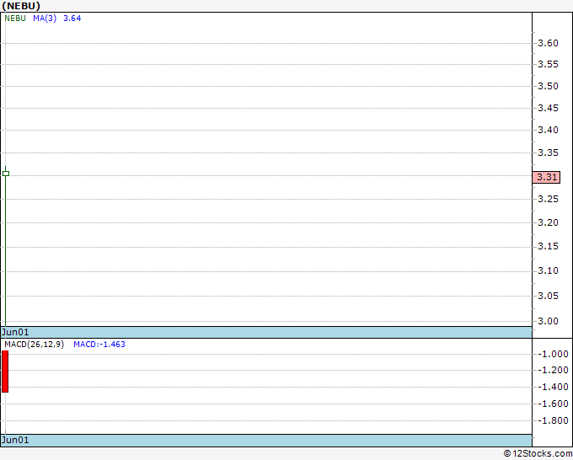The image size is (573, 460).
Task: Click the 3.60 price axis label
Action: (549, 43)
